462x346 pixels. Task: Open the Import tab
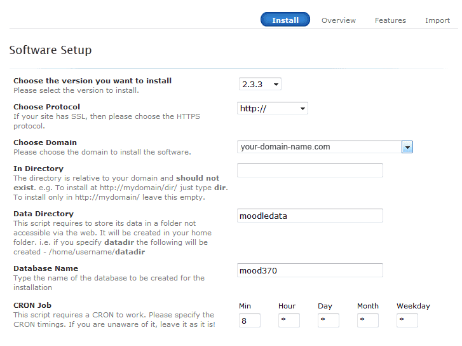pyautogui.click(x=437, y=20)
